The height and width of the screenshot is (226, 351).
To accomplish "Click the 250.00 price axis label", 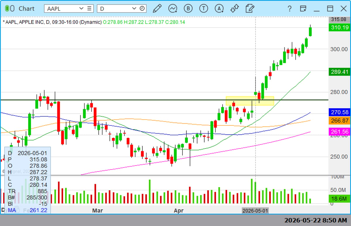I will [x=340, y=157].
